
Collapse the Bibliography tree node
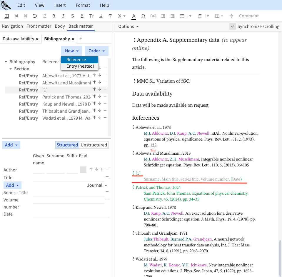coord(6,62)
